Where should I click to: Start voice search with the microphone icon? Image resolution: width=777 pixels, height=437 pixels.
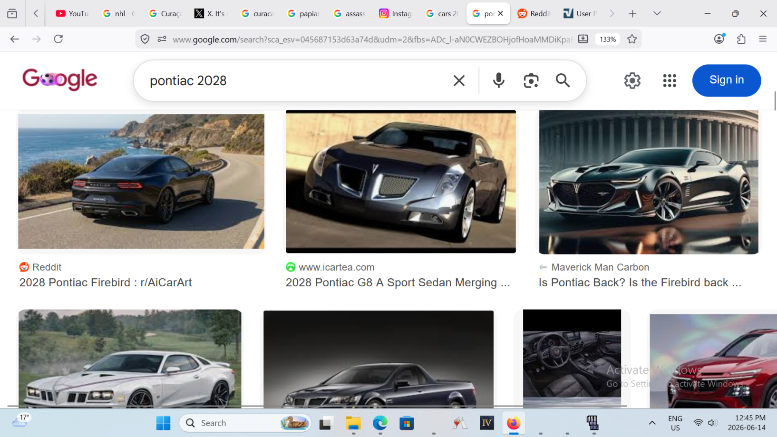click(498, 80)
